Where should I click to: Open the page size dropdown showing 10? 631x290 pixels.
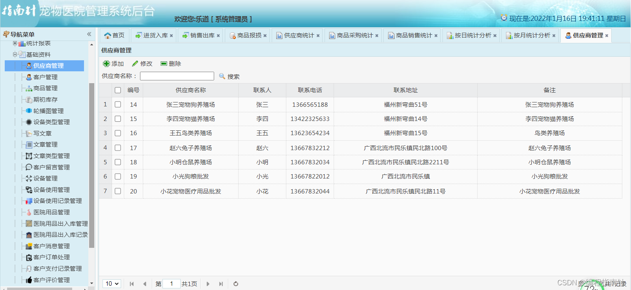tap(112, 284)
